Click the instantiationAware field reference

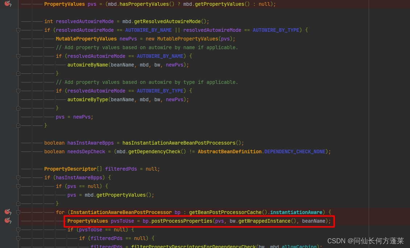296,212
